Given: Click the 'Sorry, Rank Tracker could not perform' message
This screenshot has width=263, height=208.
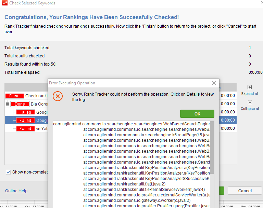Looking at the screenshot, I should point(143,97).
